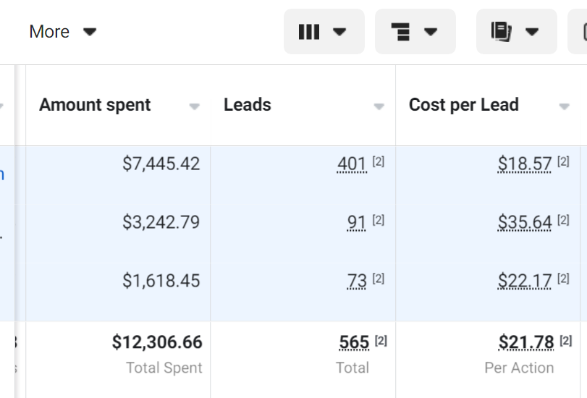Click the $12,306.66 Total Spent value
587x398 pixels.
coord(157,342)
